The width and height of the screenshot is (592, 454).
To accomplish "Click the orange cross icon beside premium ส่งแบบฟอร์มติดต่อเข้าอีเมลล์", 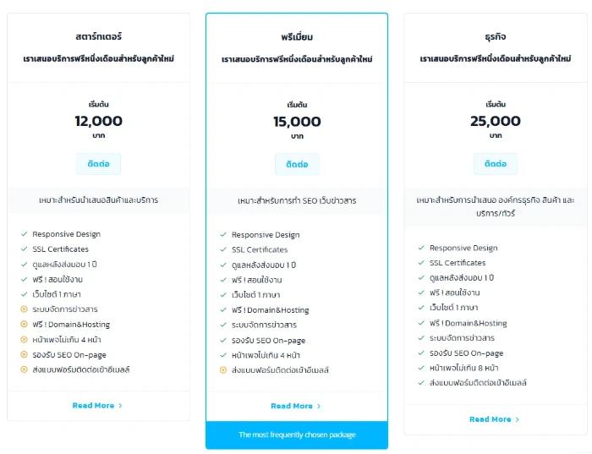I will 223,369.
